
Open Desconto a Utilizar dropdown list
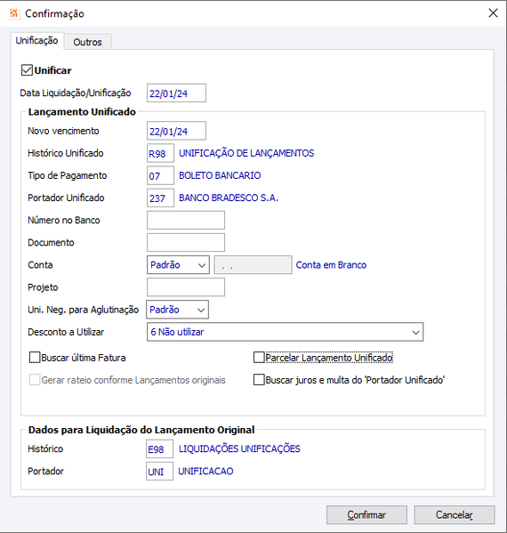[286, 332]
